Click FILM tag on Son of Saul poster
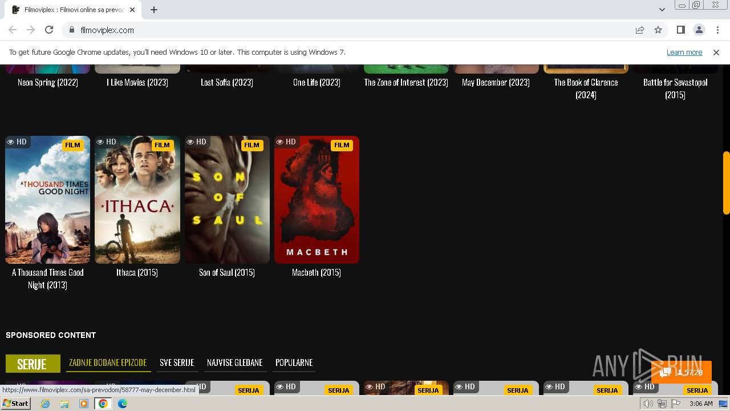Screen dimensions: 730x411 (252, 145)
